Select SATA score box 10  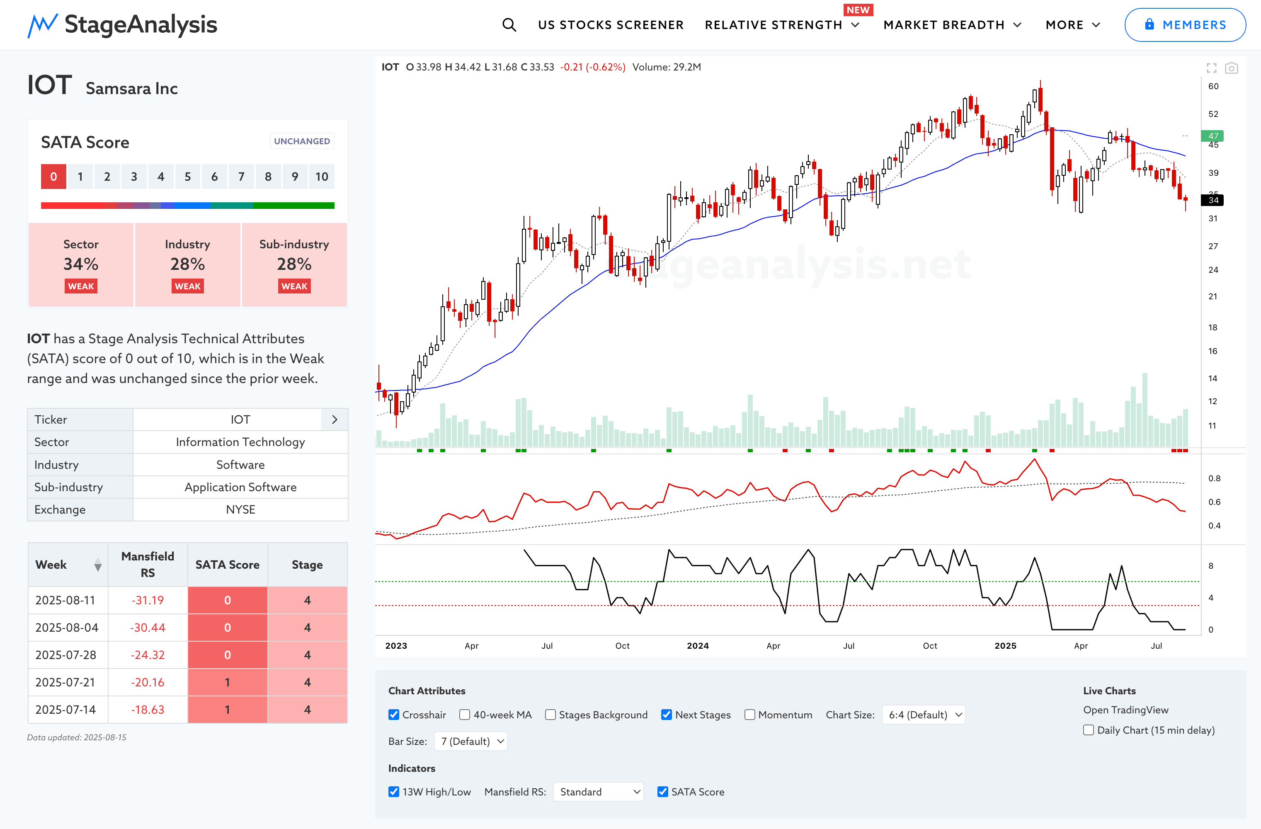click(x=322, y=177)
